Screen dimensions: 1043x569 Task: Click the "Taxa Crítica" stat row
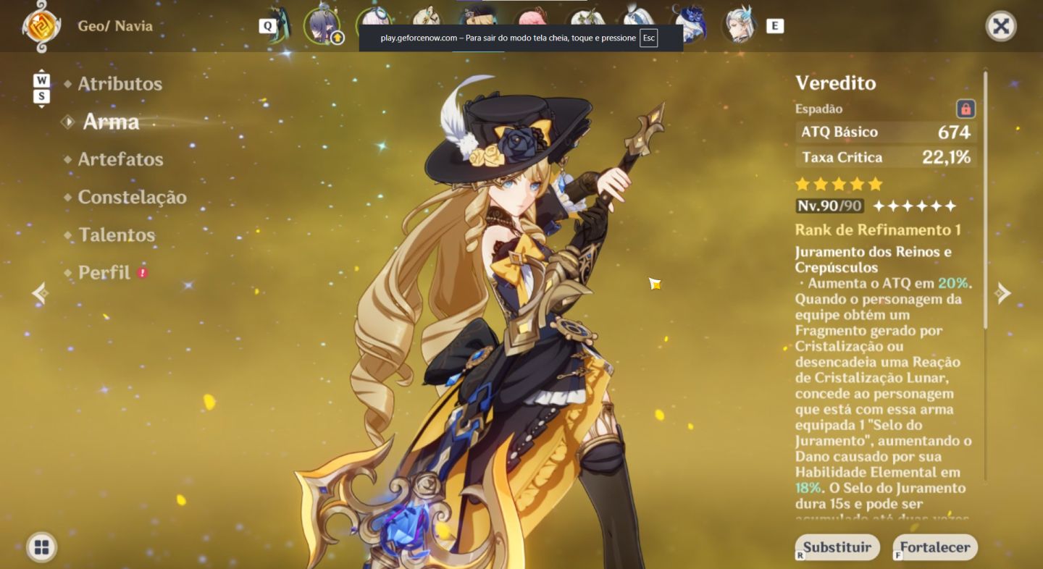[x=886, y=157]
